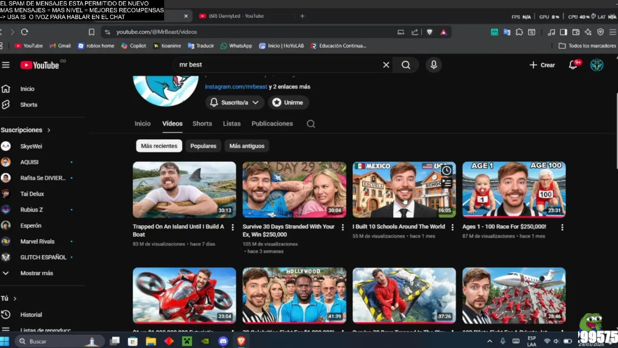This screenshot has height=348, width=618.
Task: Open Discord from the taskbar
Action: (223, 341)
